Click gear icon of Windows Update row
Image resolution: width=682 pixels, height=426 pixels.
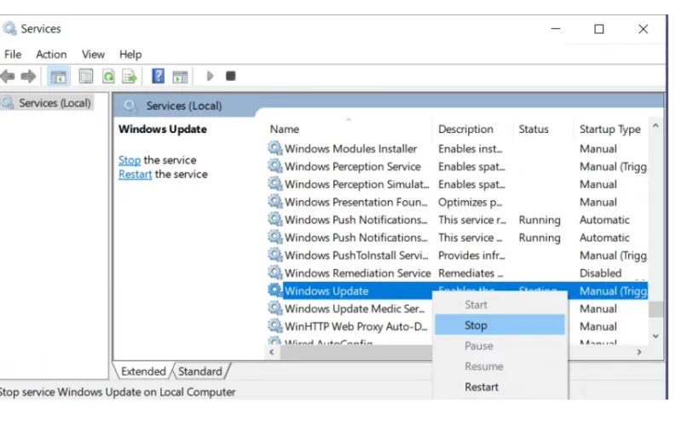[x=275, y=291]
